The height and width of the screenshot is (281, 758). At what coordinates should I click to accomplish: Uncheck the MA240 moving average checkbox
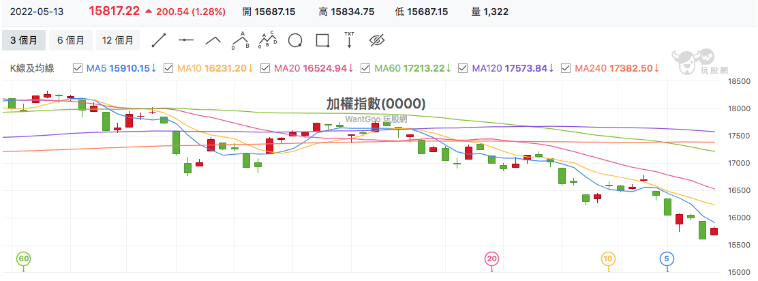coord(566,68)
